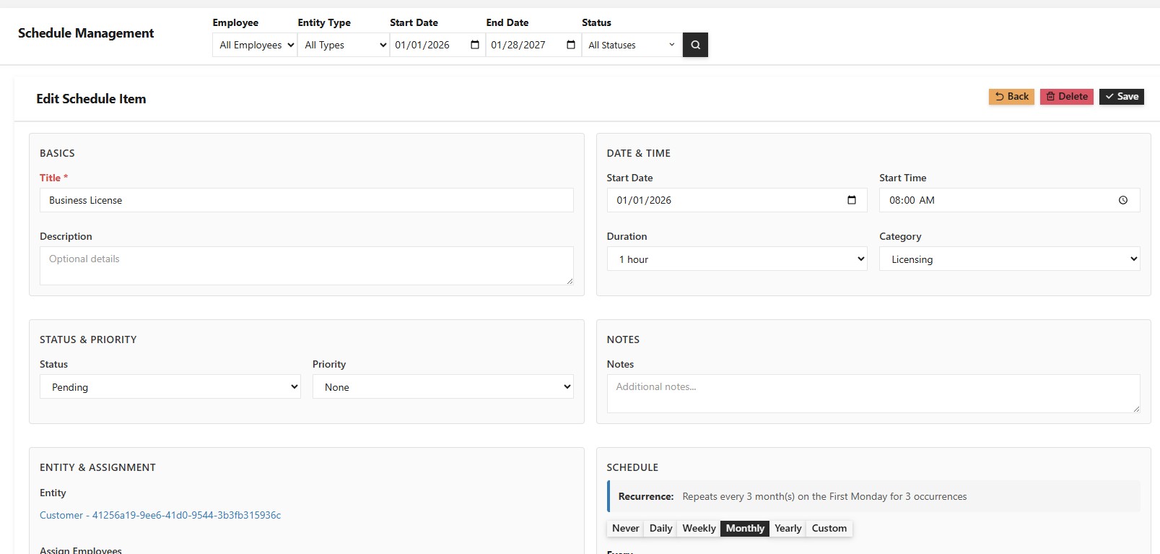
Task: Open the Category dropdown showing Licensing
Action: [1009, 259]
